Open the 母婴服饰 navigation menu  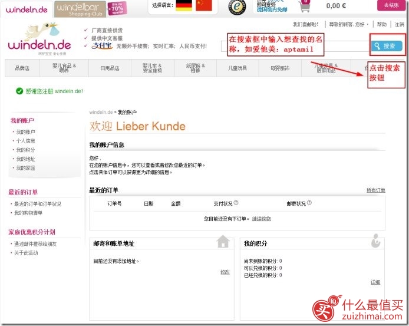point(280,68)
